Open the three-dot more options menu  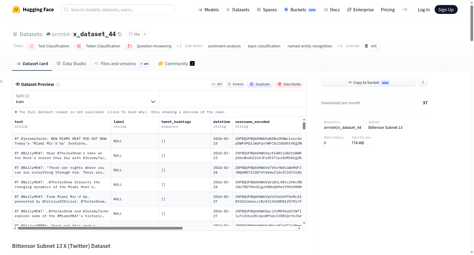[423, 82]
